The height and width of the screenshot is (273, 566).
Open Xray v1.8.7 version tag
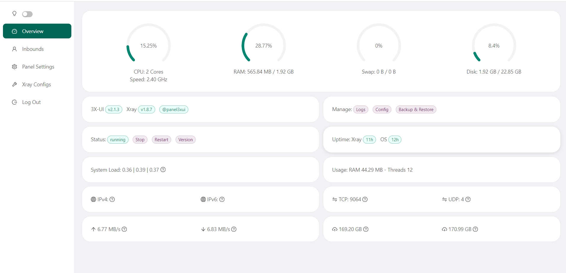click(x=147, y=110)
